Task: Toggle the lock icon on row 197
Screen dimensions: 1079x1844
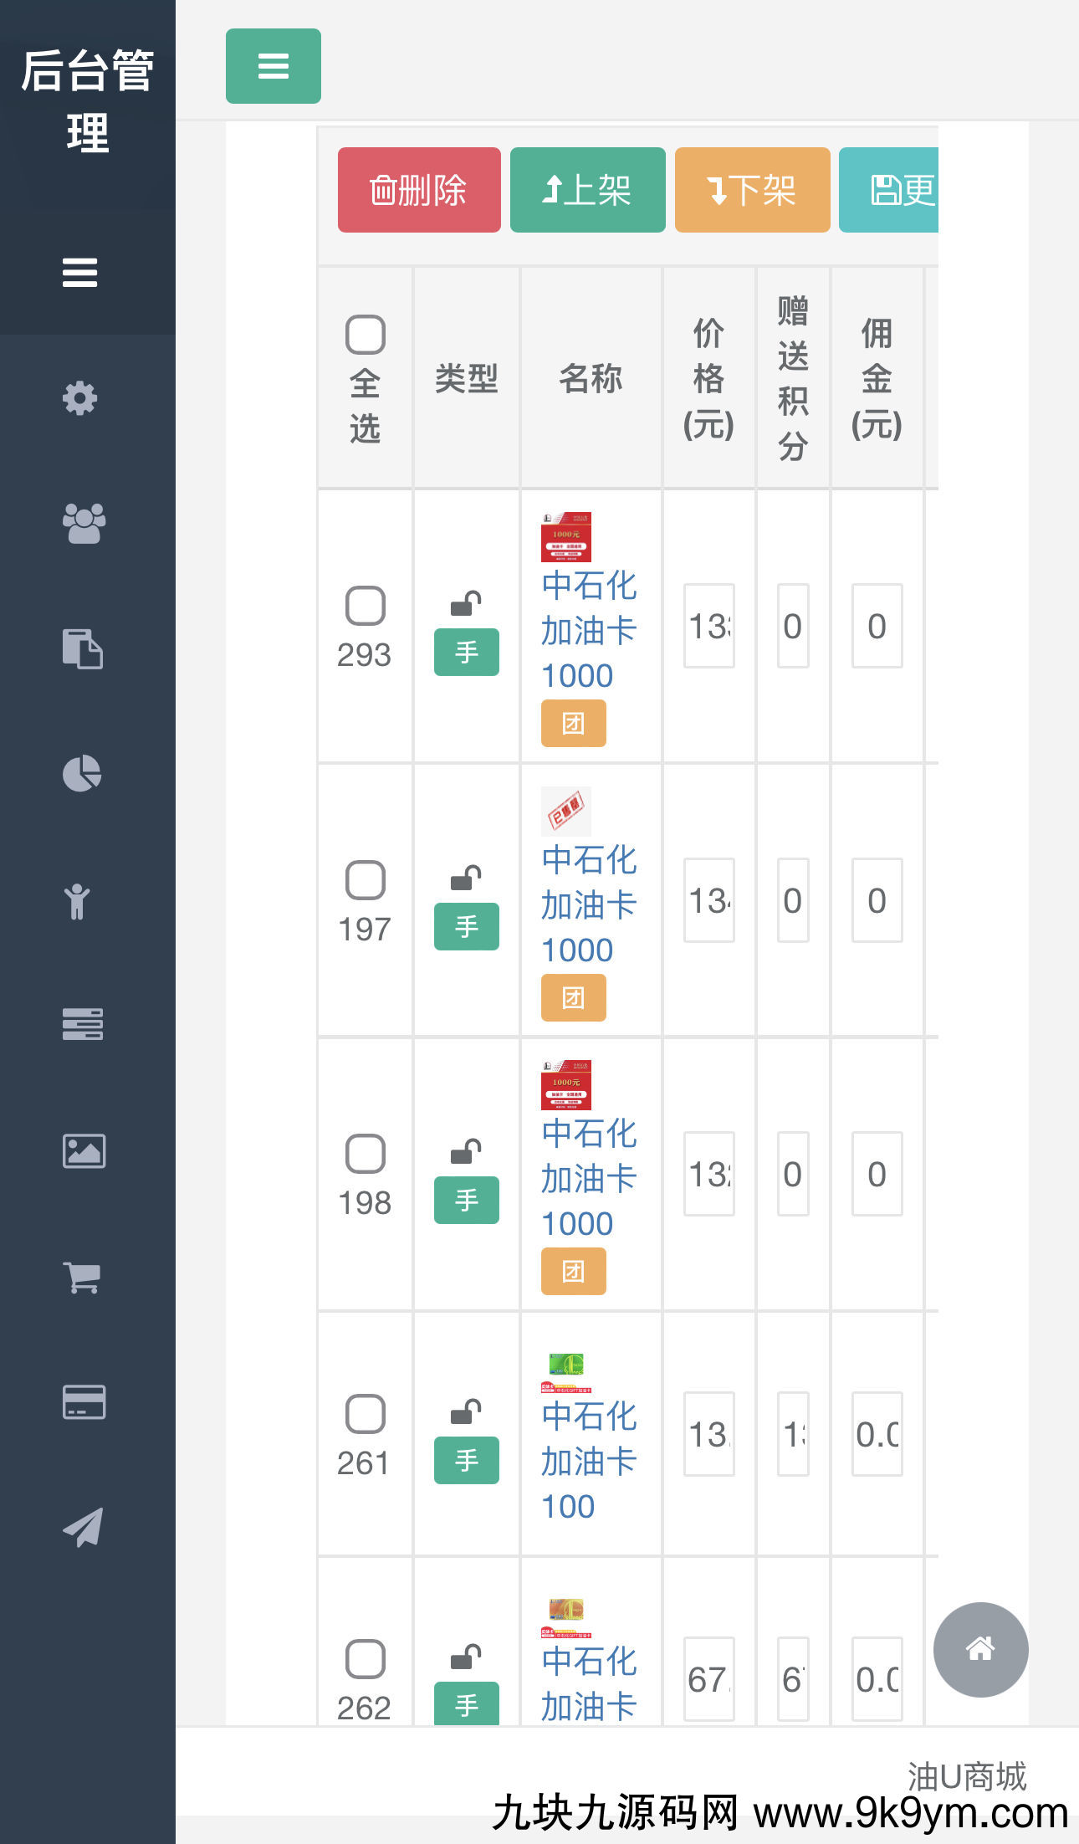Action: click(467, 879)
